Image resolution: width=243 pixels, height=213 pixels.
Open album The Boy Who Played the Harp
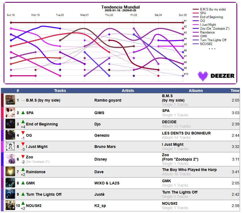pos(189,170)
